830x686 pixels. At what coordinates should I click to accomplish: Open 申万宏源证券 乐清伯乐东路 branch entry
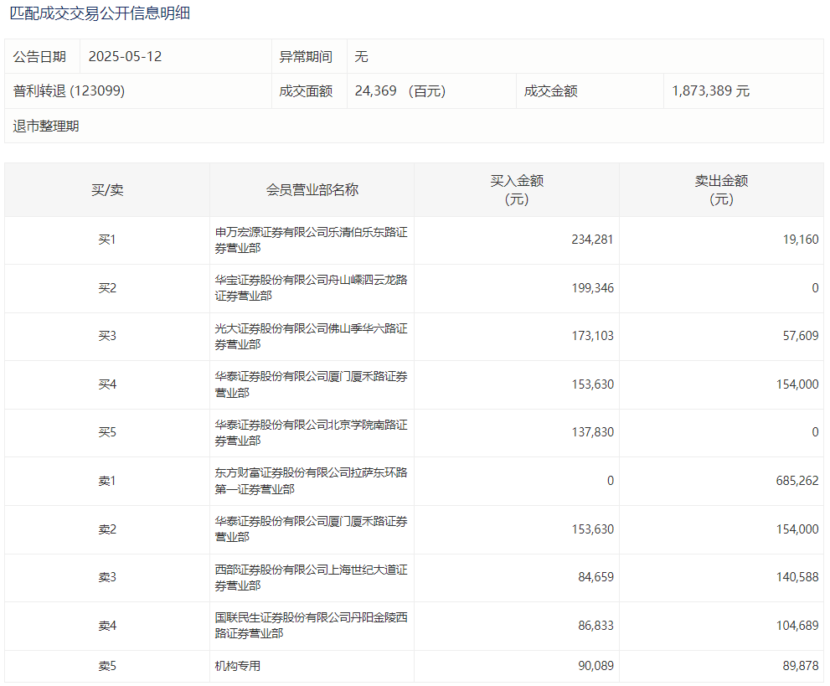tap(311, 240)
